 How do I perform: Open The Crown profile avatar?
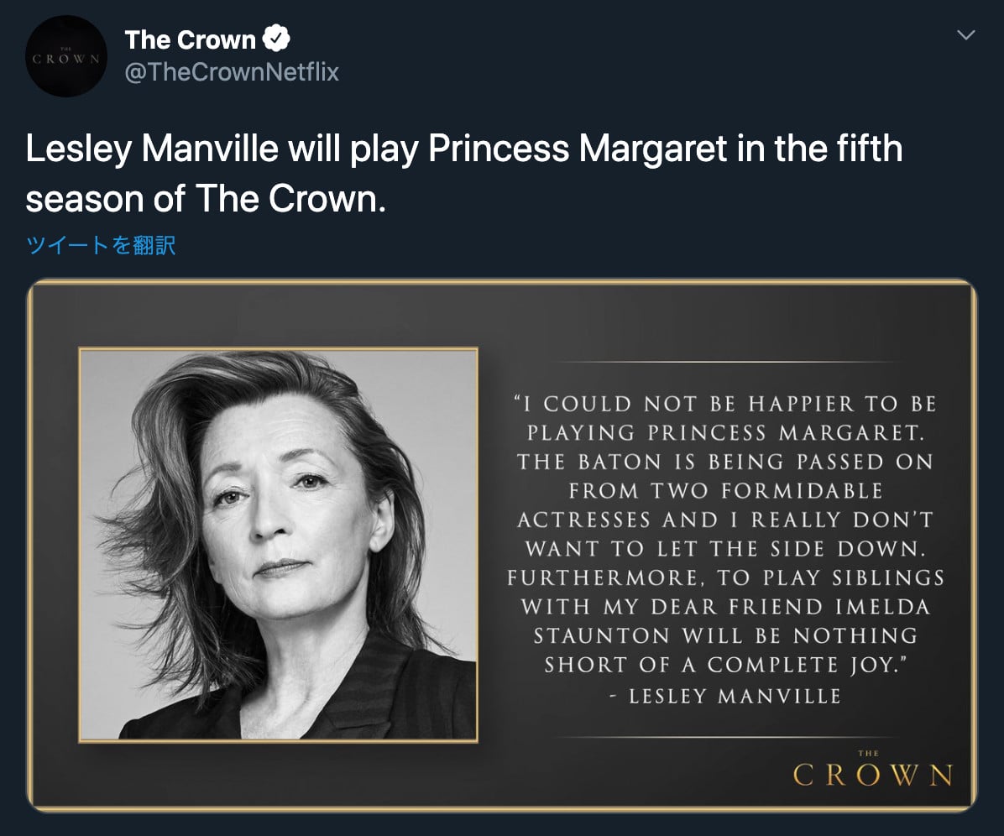66,56
